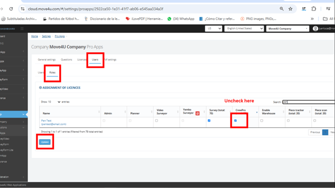Toggle the sidebar with the hamburger menu icon
The width and height of the screenshot is (335, 188).
tap(22, 28)
